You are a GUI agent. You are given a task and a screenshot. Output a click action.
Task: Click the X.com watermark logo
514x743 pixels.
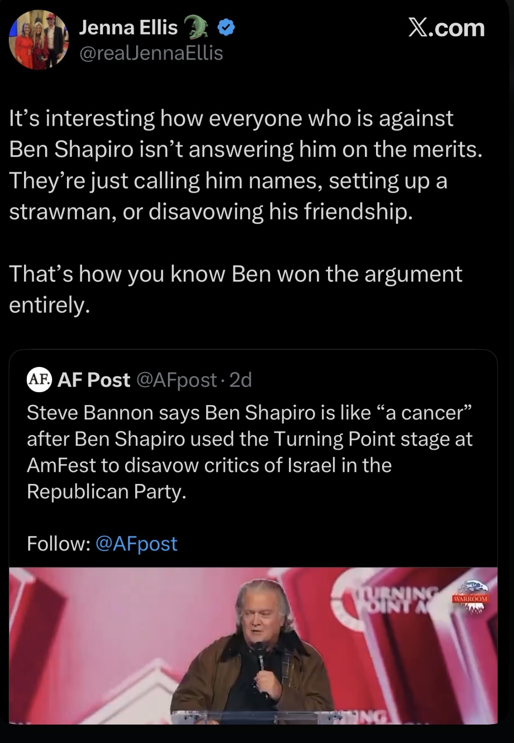[x=446, y=29]
